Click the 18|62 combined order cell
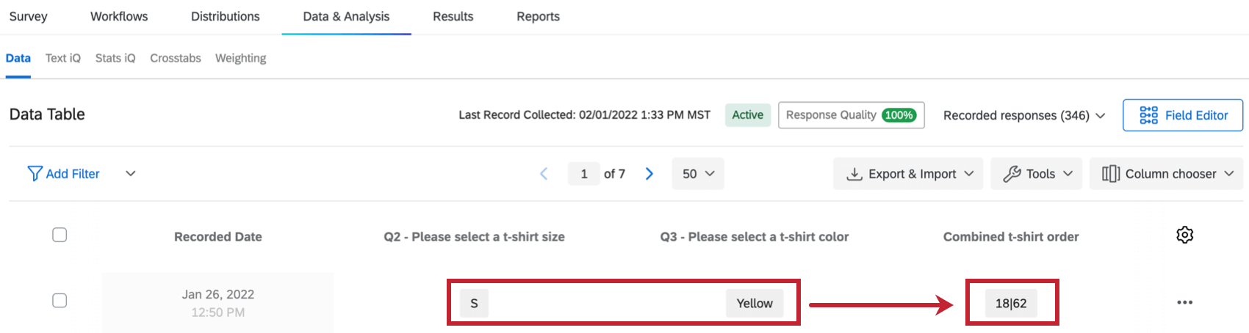This screenshot has height=333, width=1249. [x=1011, y=303]
